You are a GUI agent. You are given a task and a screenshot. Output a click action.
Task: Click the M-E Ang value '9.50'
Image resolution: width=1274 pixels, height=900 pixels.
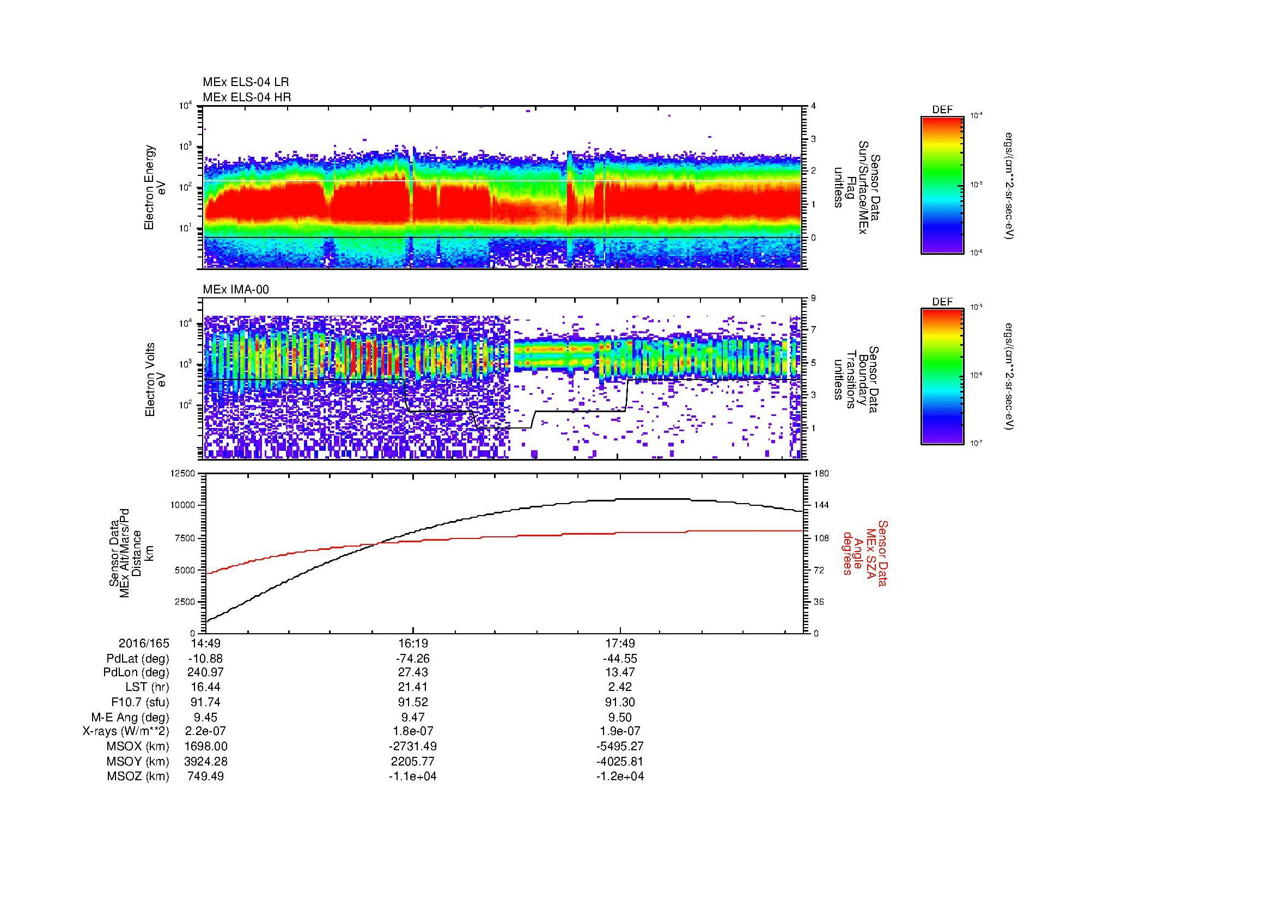620,717
